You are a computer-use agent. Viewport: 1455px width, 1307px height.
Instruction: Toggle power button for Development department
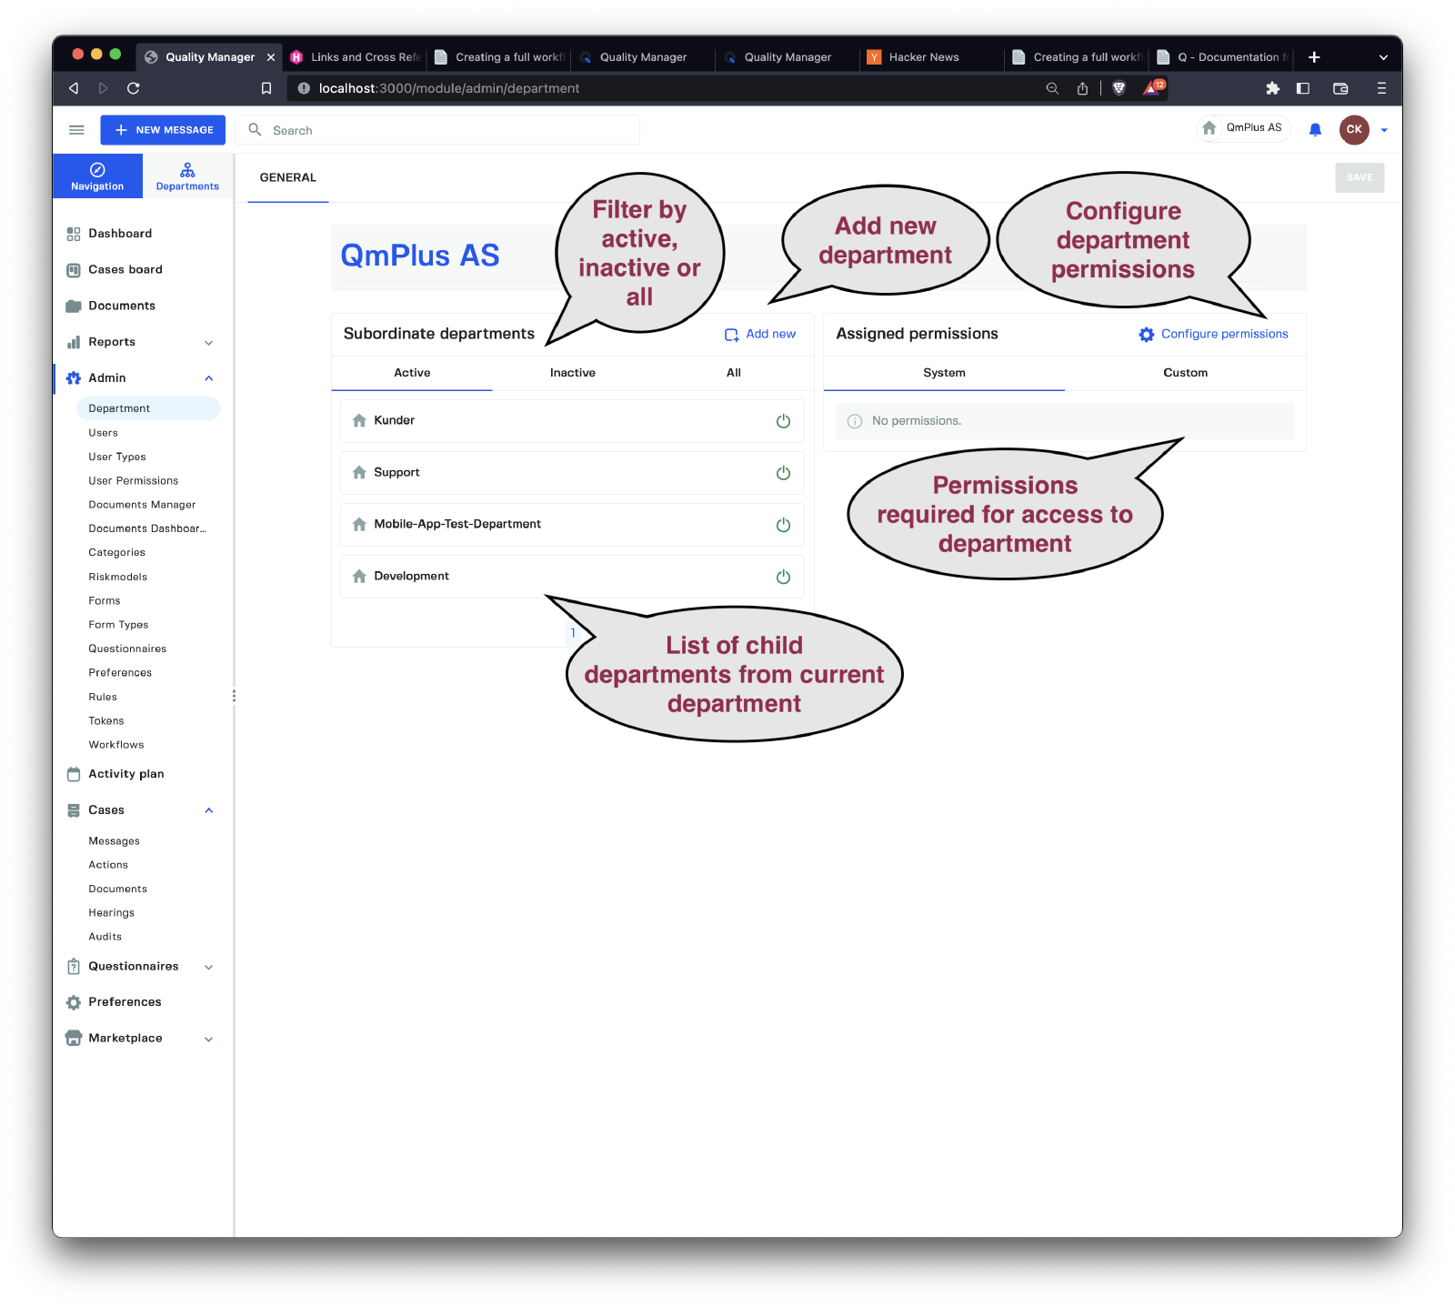click(783, 577)
